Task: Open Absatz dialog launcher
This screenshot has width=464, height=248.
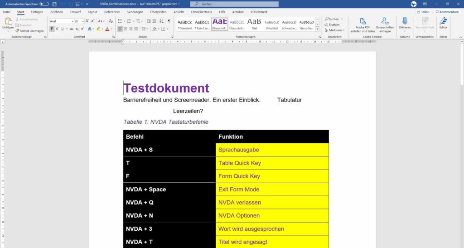Action: tap(172, 37)
